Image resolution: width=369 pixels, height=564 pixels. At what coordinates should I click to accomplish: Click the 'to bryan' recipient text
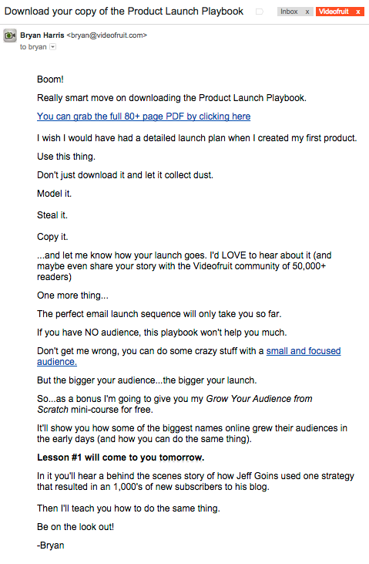point(33,47)
